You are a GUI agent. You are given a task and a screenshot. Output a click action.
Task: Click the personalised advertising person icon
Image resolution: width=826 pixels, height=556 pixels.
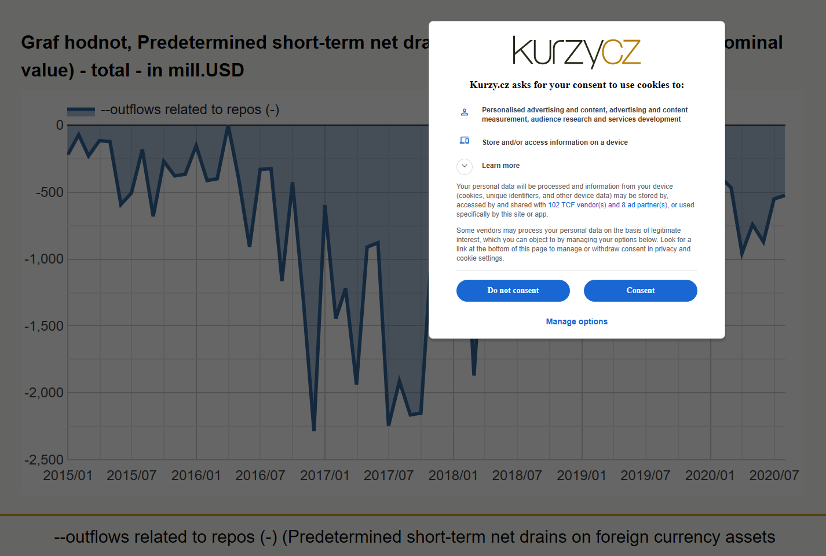click(464, 112)
